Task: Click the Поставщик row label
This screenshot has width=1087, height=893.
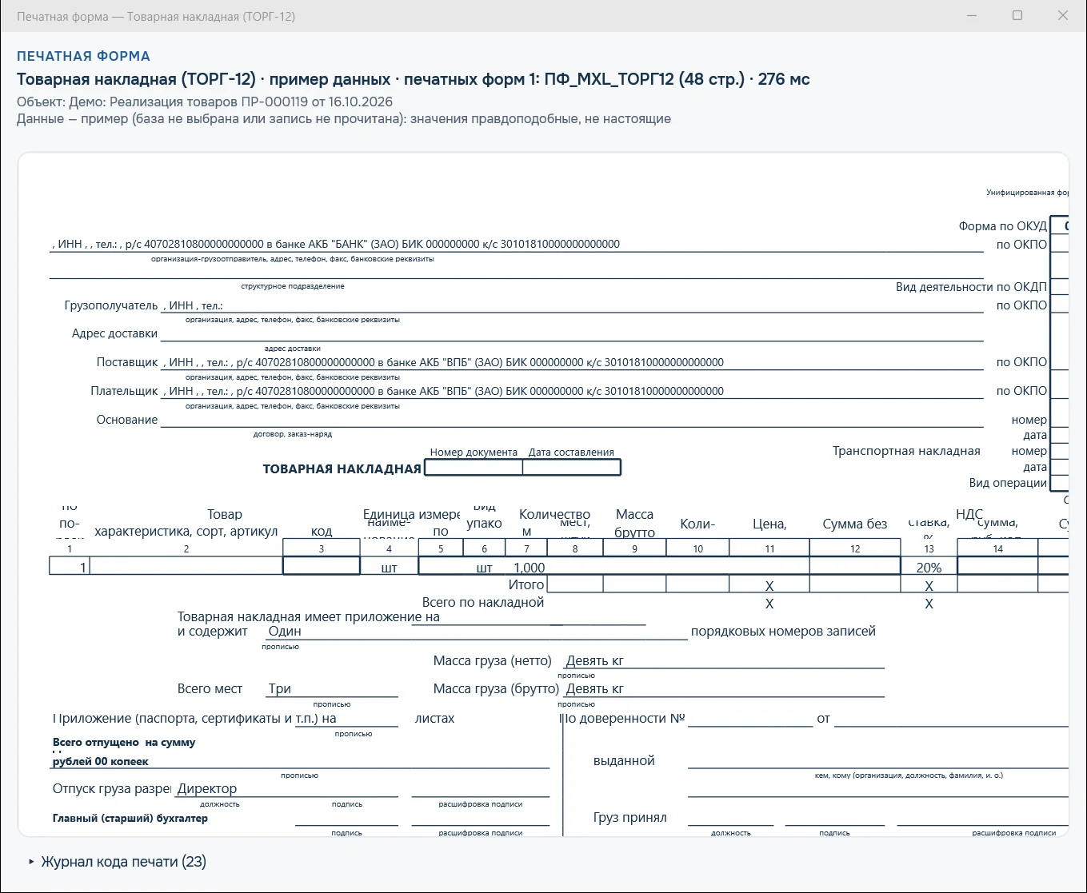Action: 127,362
